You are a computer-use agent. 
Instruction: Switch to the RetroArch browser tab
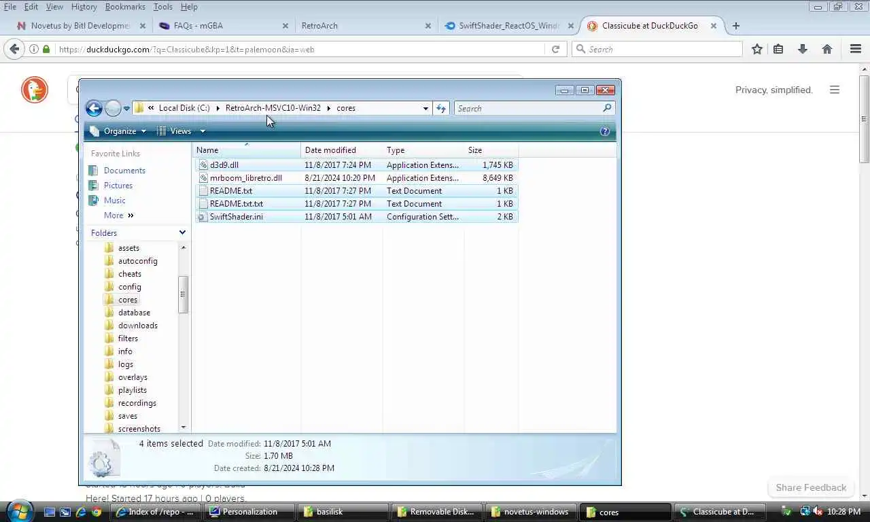(x=366, y=26)
